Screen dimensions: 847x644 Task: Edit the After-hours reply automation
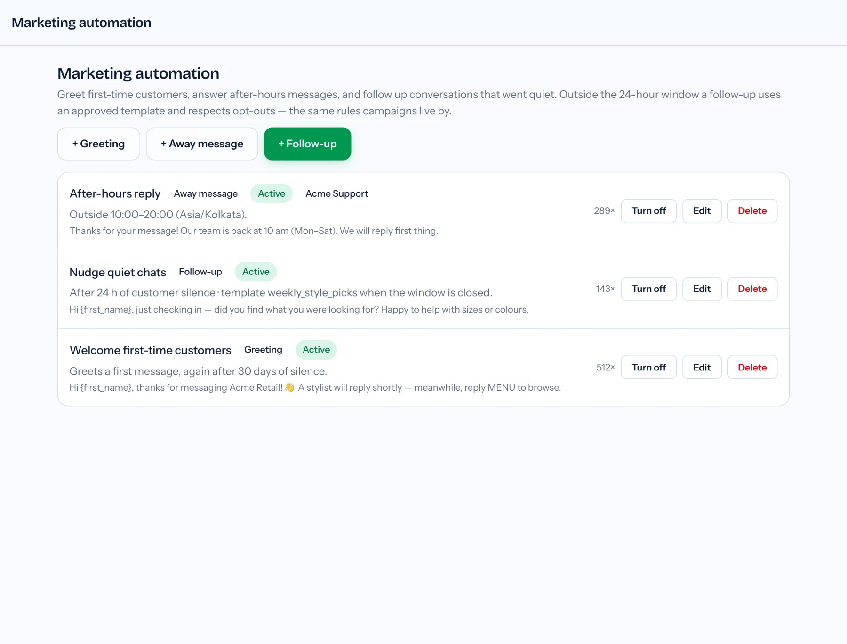pos(702,211)
